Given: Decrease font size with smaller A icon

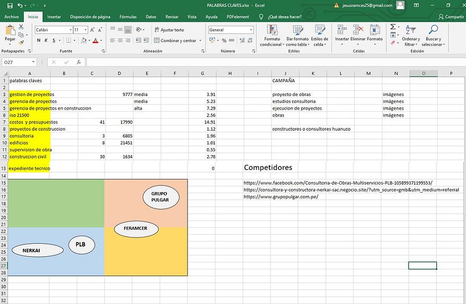Looking at the screenshot, I should point(100,30).
